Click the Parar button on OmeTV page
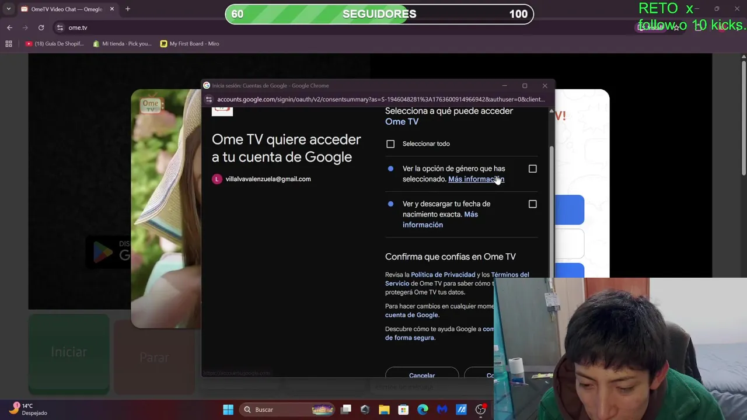 tap(154, 357)
